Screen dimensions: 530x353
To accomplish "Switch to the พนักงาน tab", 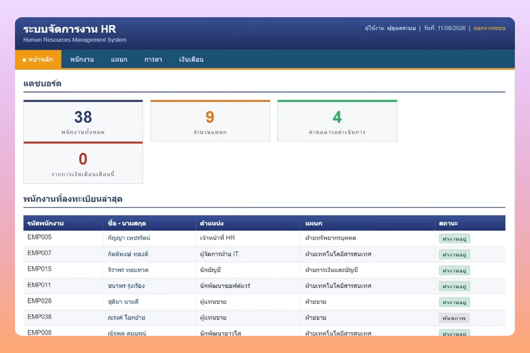I will [82, 60].
